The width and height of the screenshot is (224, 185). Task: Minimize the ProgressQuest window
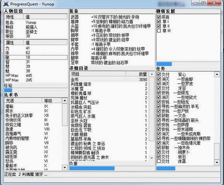pos(196,3)
